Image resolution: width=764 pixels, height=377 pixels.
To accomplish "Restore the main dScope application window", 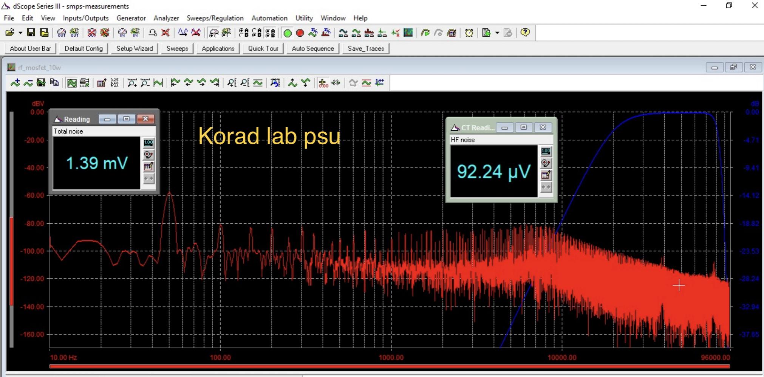I will click(729, 6).
